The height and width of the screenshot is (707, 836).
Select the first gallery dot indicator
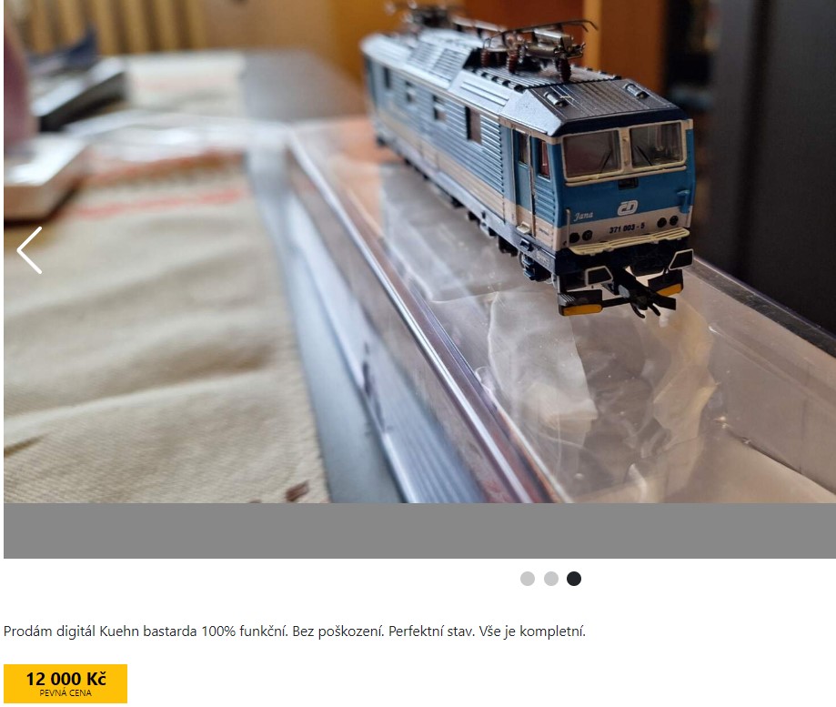click(528, 579)
